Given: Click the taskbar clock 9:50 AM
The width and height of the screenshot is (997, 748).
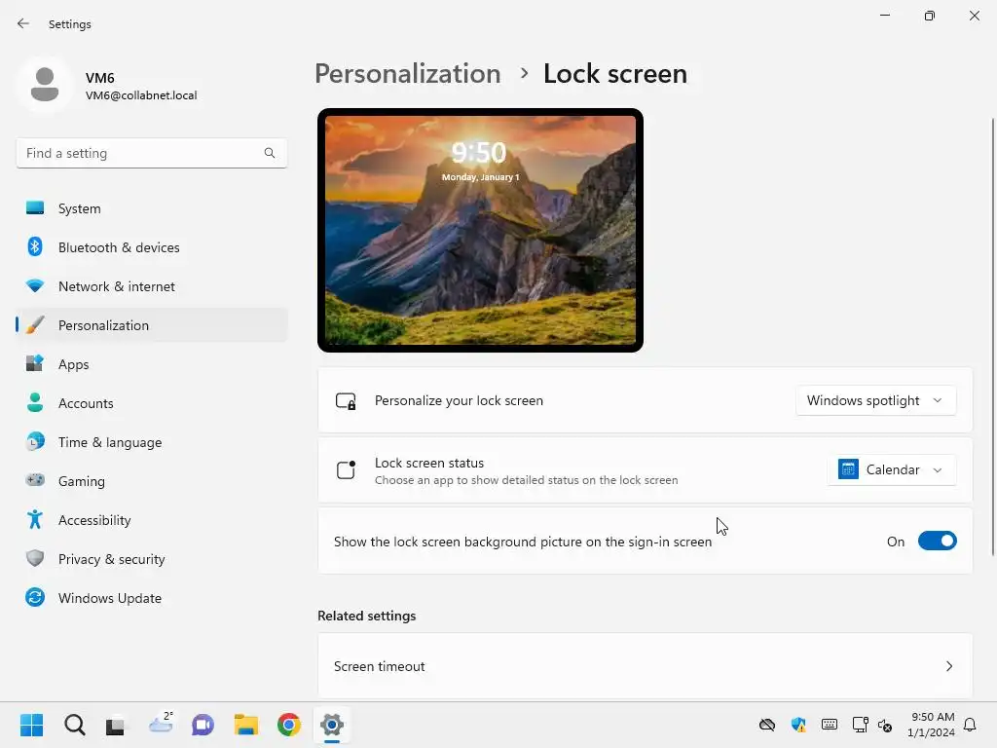Looking at the screenshot, I should [x=933, y=717].
